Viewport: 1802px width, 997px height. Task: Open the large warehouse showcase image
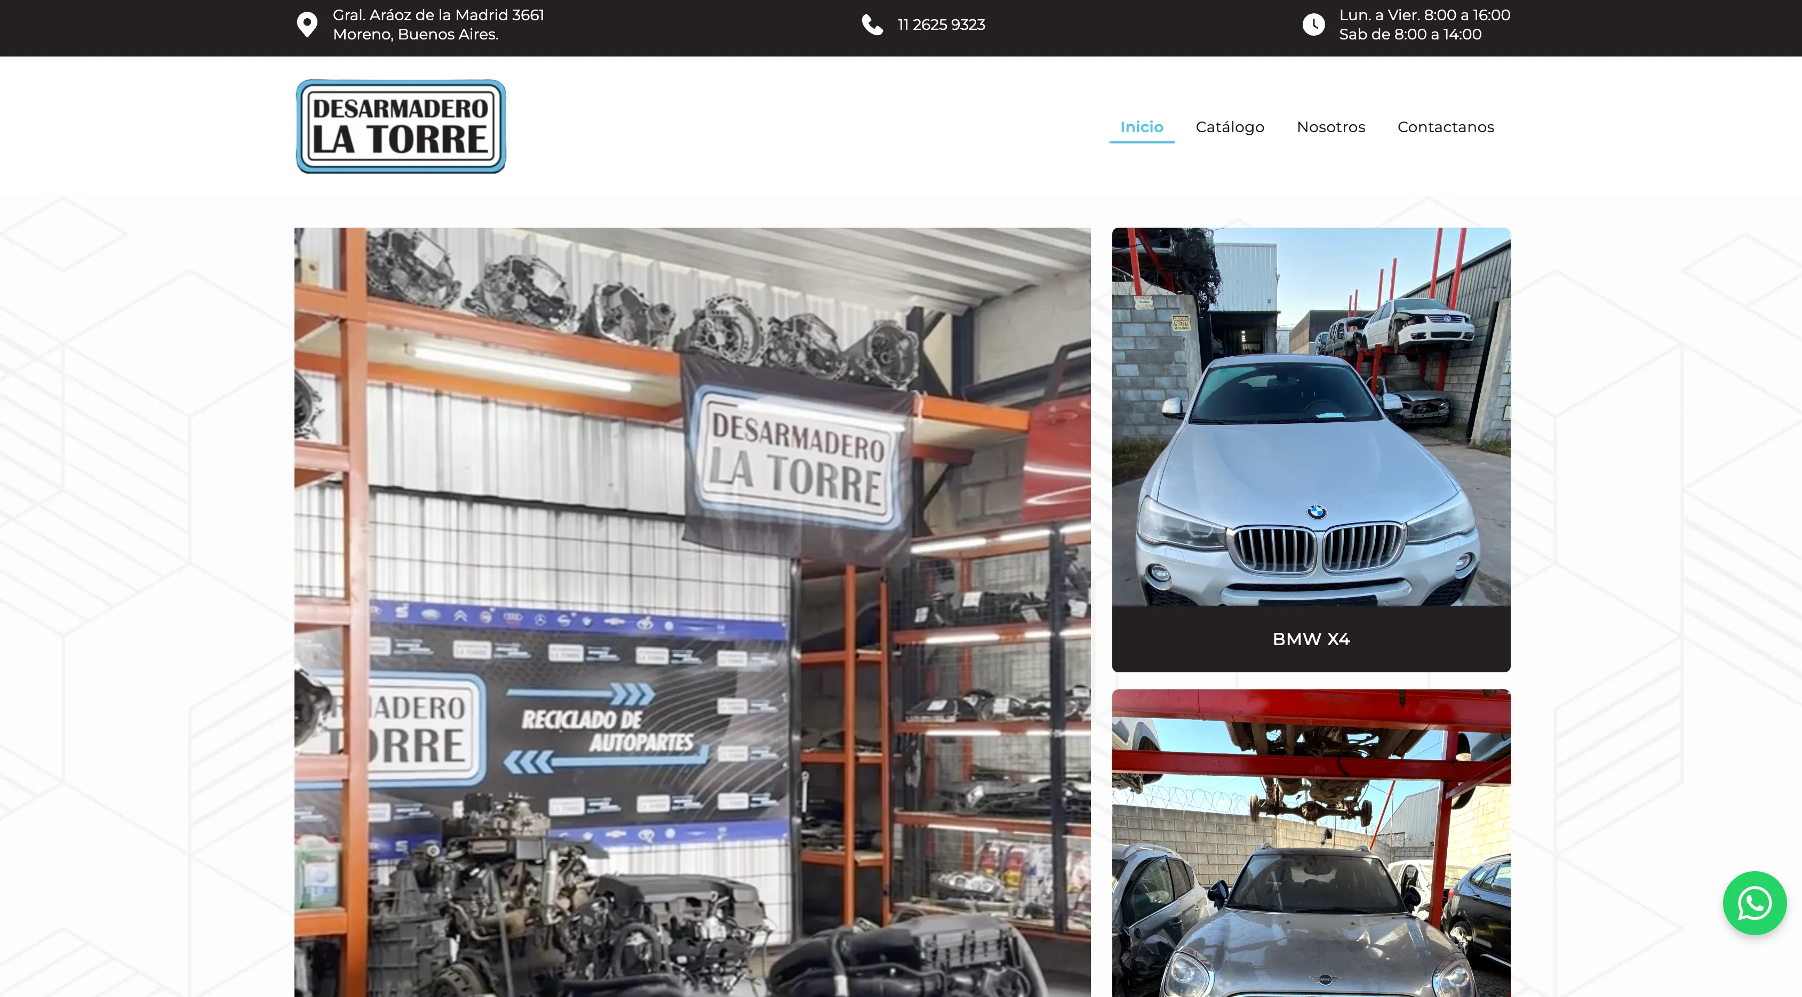point(692,608)
